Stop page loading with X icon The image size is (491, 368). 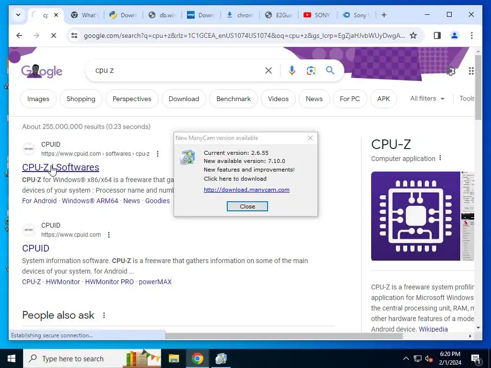coord(54,35)
